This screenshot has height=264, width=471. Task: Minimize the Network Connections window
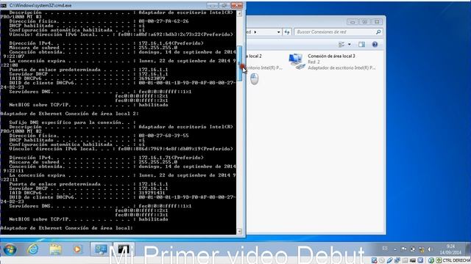tap(353, 22)
